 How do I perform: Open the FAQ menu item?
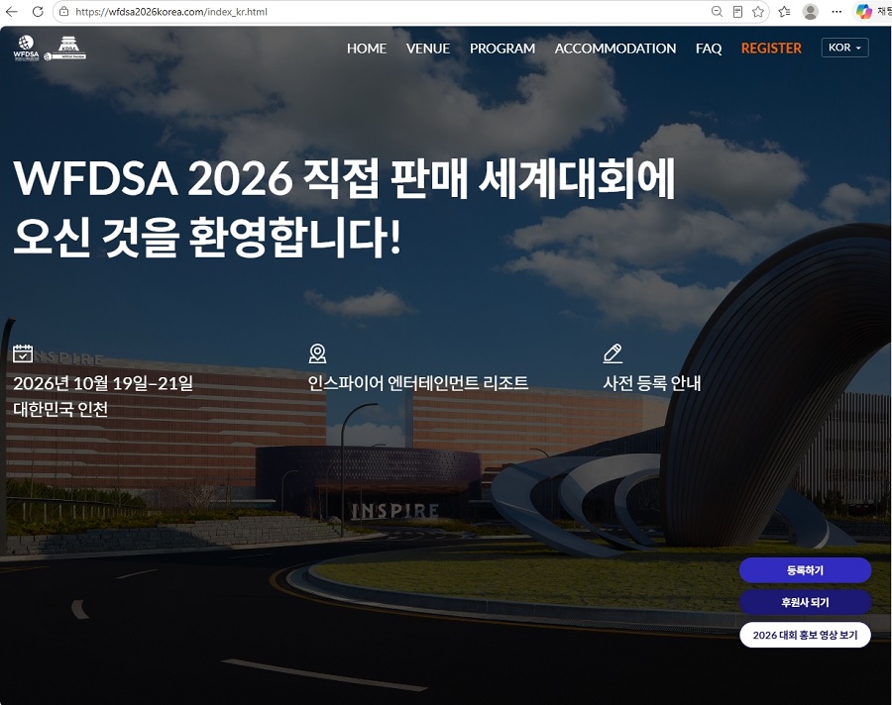[709, 49]
